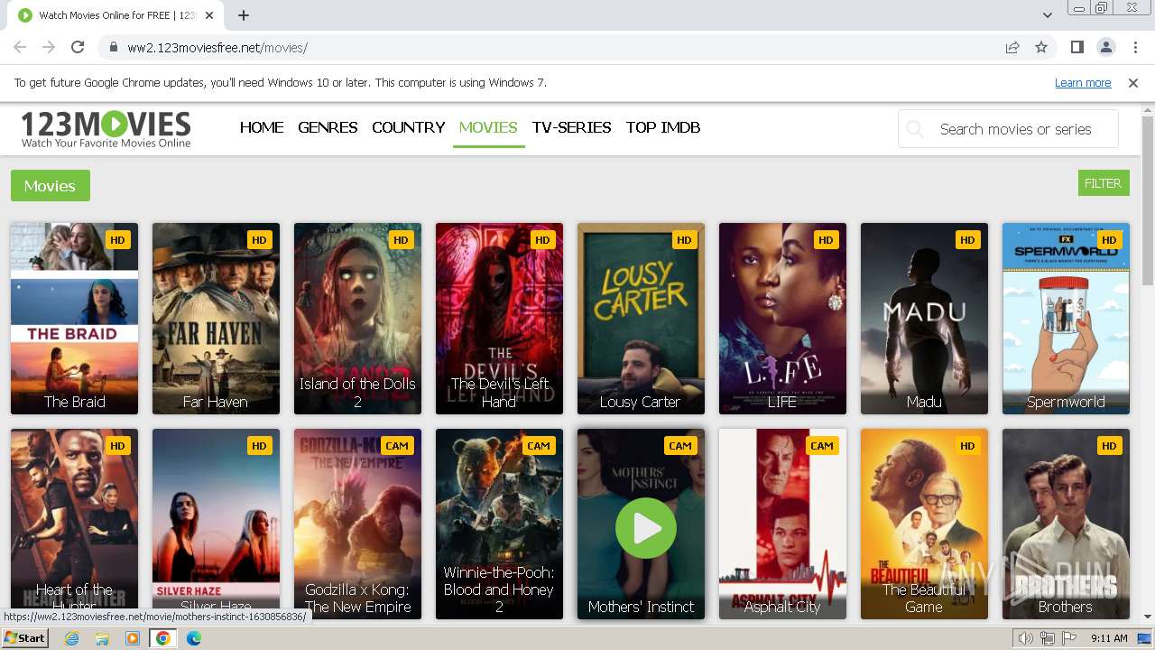Click the Chrome taskbar icon
1155x650 pixels.
coord(163,638)
